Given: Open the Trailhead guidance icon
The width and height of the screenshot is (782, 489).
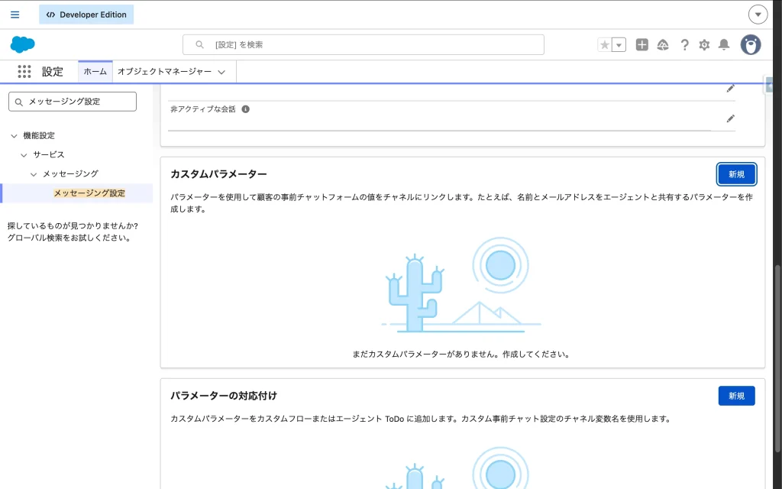Looking at the screenshot, I should [x=663, y=45].
